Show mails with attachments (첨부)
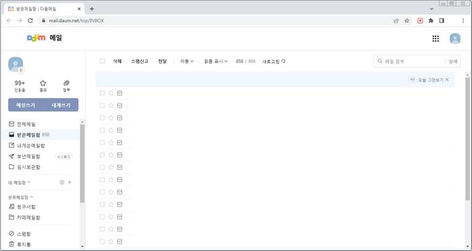 pyautogui.click(x=67, y=86)
